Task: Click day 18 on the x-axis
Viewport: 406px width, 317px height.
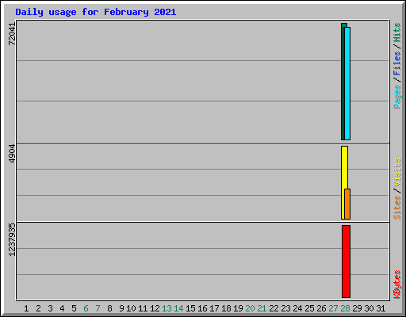Action: click(x=226, y=308)
